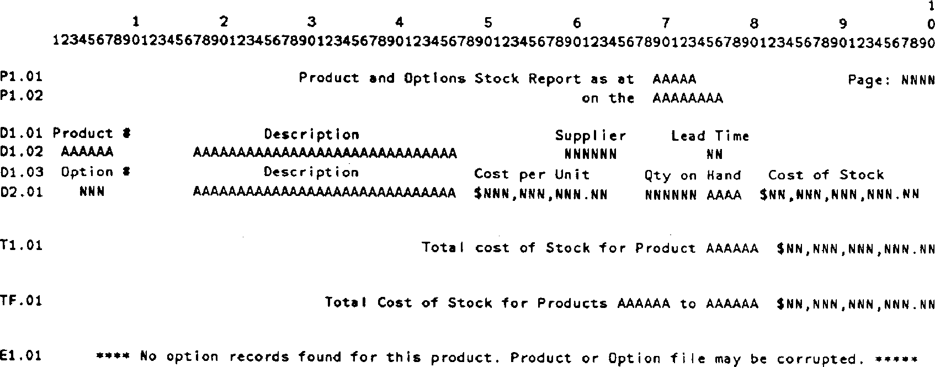
Task: Click the NNNNNN supplier placeholder field
Action: tap(590, 154)
